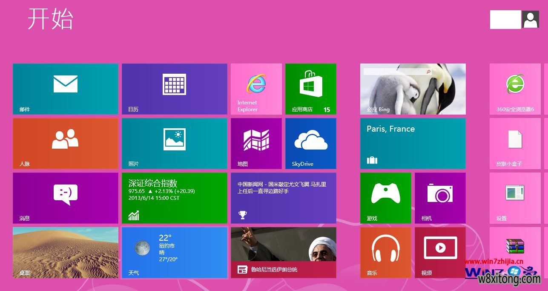The image size is (548, 291).
Task: Open SkyDrive cloud storage
Action: point(310,143)
